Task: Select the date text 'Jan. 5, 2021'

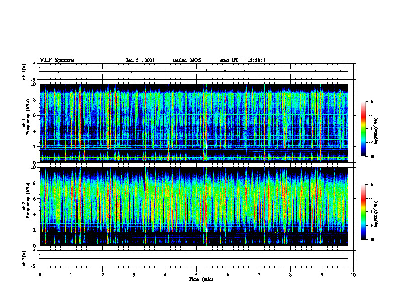Action: [140, 60]
